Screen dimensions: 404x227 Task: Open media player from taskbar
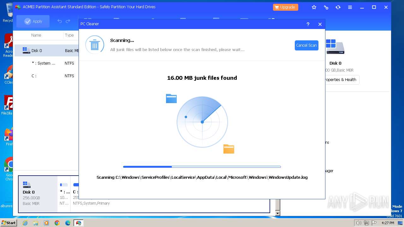click(46, 223)
